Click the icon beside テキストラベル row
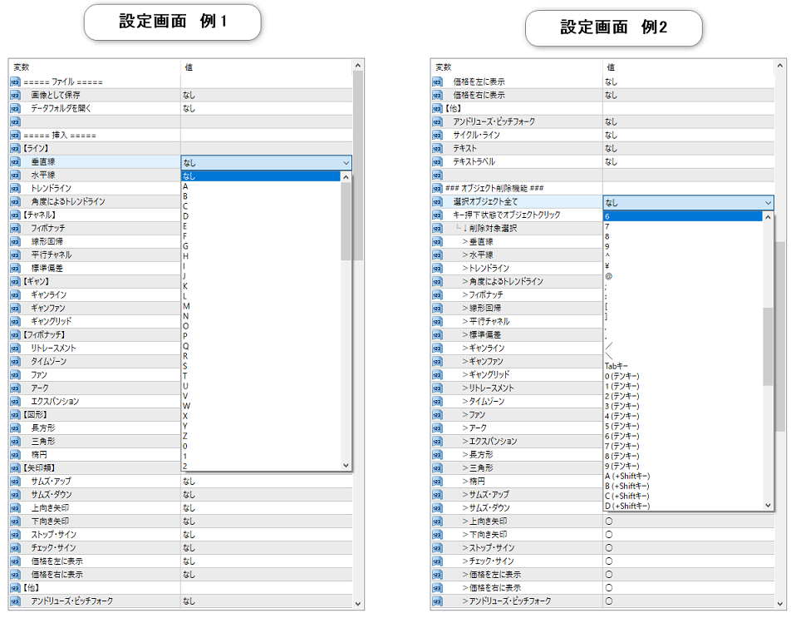The height and width of the screenshot is (618, 791). 437,162
